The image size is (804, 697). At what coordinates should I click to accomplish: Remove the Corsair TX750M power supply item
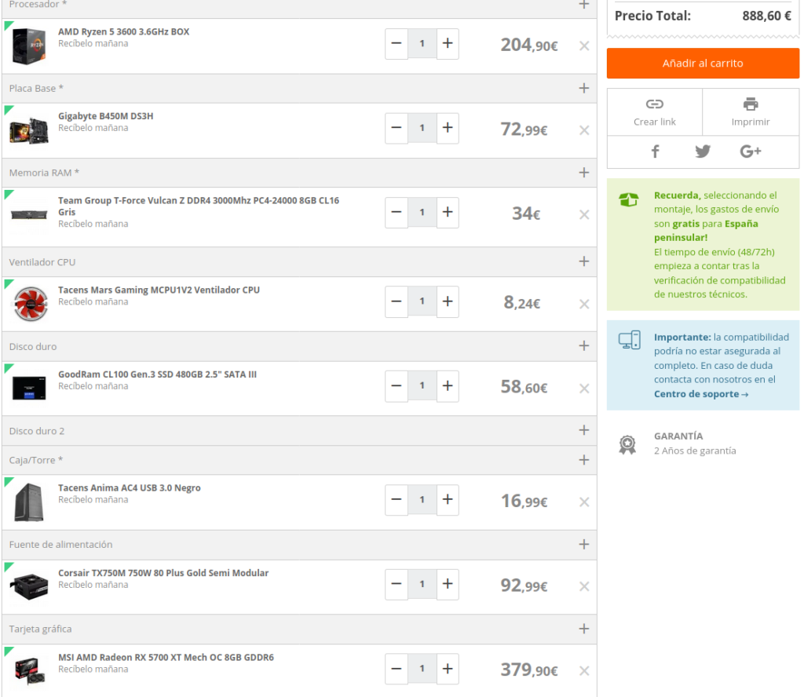pyautogui.click(x=584, y=586)
